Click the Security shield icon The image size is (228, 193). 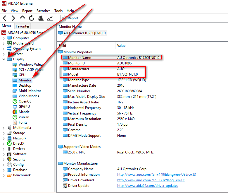9,159
